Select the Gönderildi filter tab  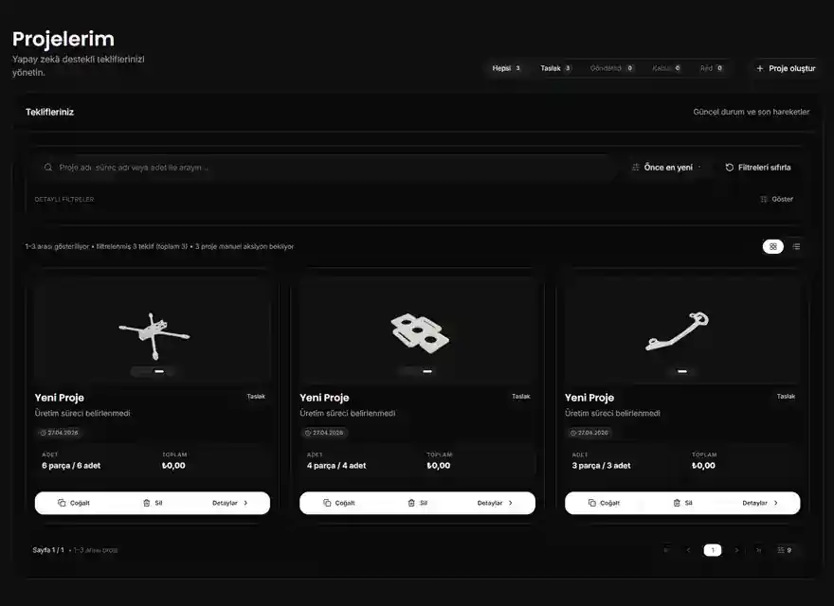pyautogui.click(x=611, y=68)
